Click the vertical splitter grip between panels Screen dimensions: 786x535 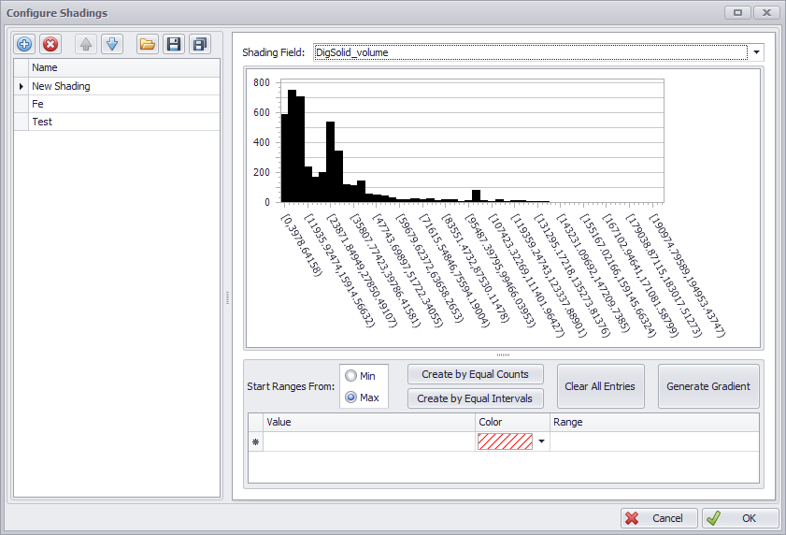point(228,297)
